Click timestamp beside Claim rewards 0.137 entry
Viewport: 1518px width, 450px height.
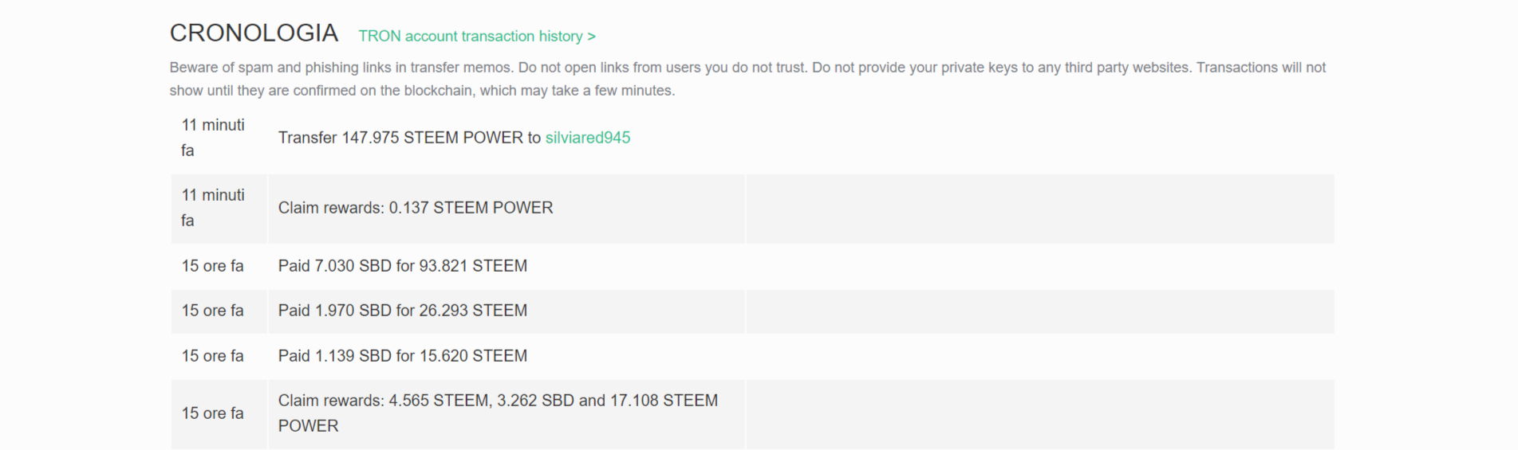tap(213, 208)
